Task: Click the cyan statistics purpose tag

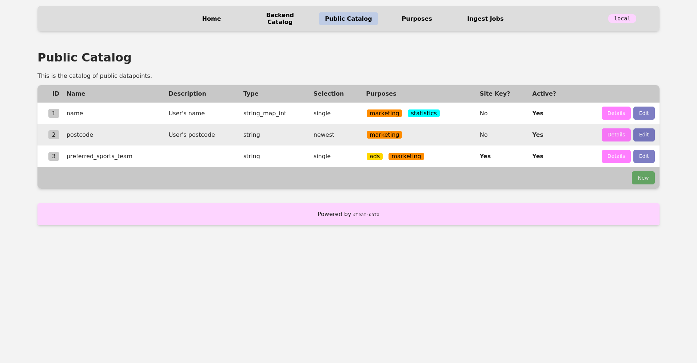Action: click(x=423, y=113)
